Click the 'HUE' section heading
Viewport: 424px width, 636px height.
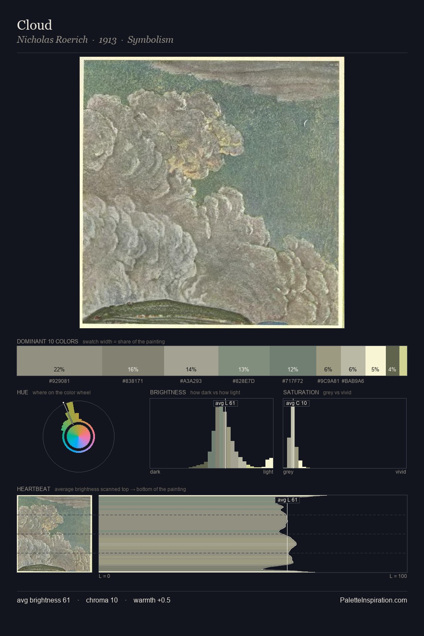[22, 392]
